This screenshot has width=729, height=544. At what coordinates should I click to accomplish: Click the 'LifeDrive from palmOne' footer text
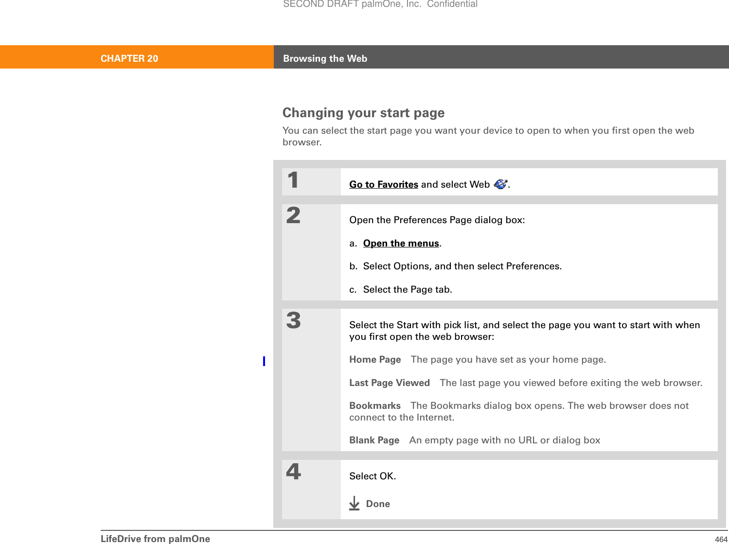coord(156,539)
